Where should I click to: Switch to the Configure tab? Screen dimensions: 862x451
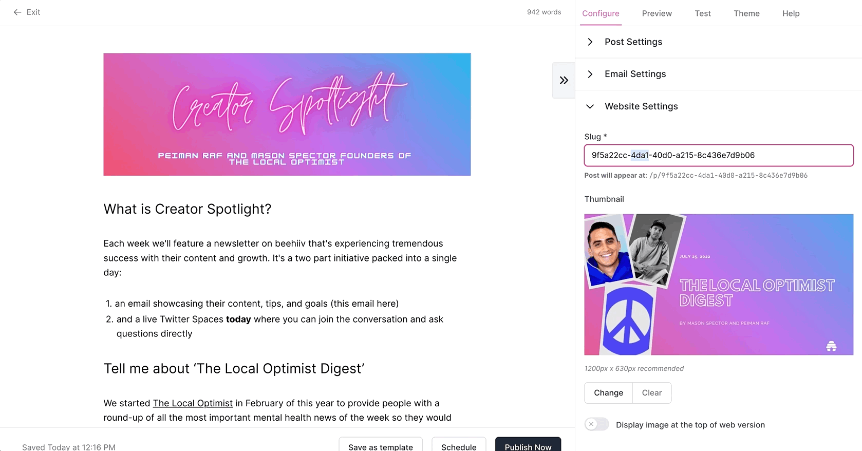coord(601,13)
